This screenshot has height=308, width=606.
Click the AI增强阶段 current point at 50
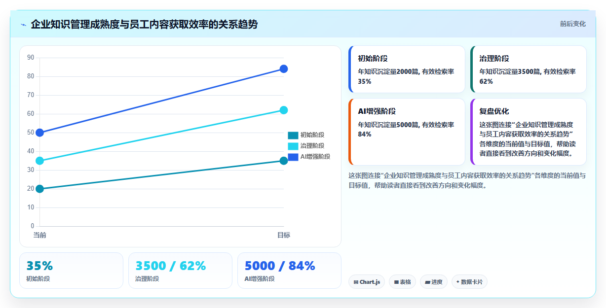point(40,133)
